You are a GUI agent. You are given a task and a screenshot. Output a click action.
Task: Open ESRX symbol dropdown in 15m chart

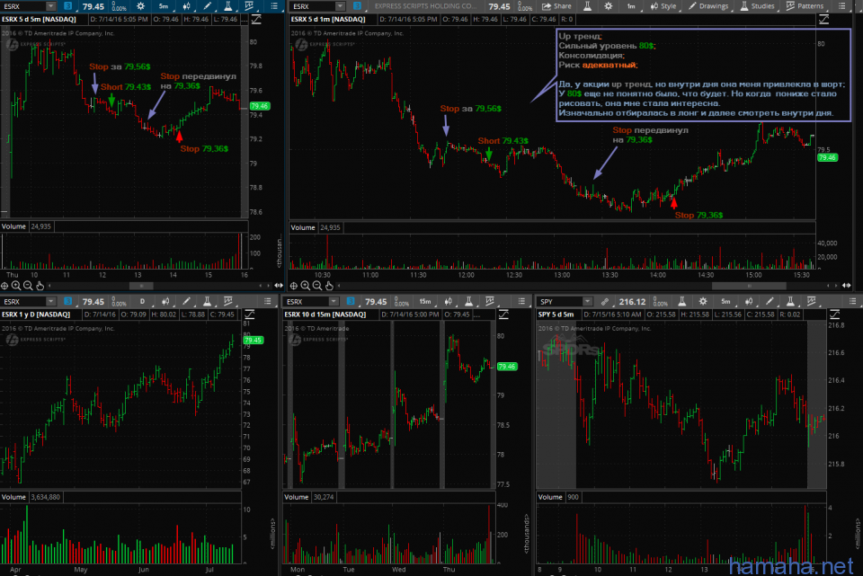point(334,301)
